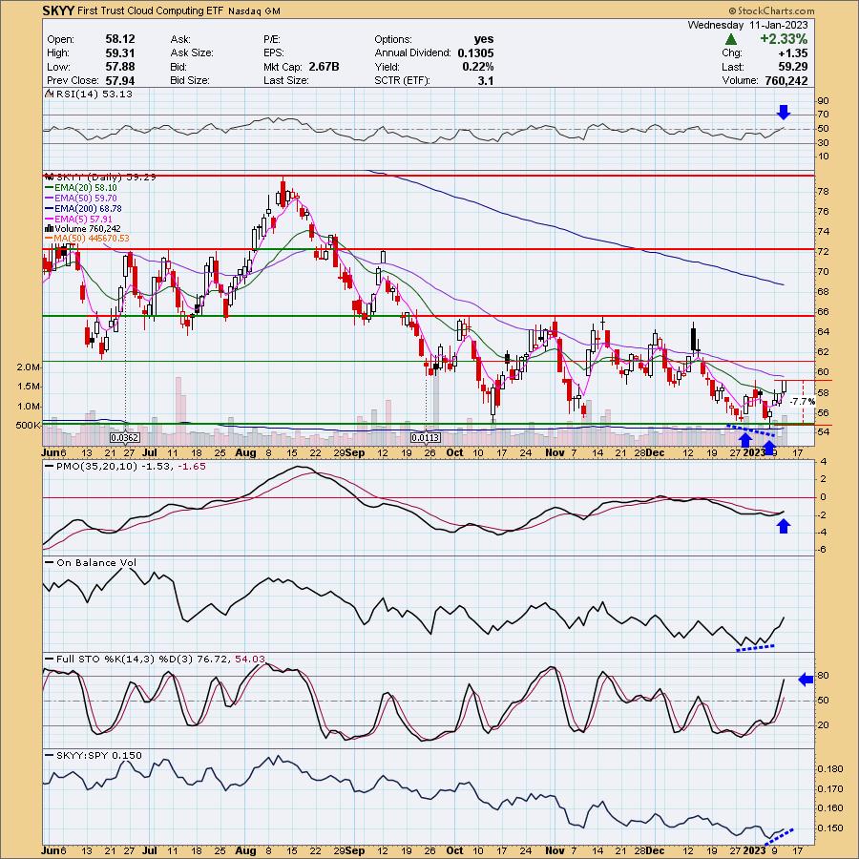Click the High price 59.31
The image size is (859, 859).
(x=120, y=53)
